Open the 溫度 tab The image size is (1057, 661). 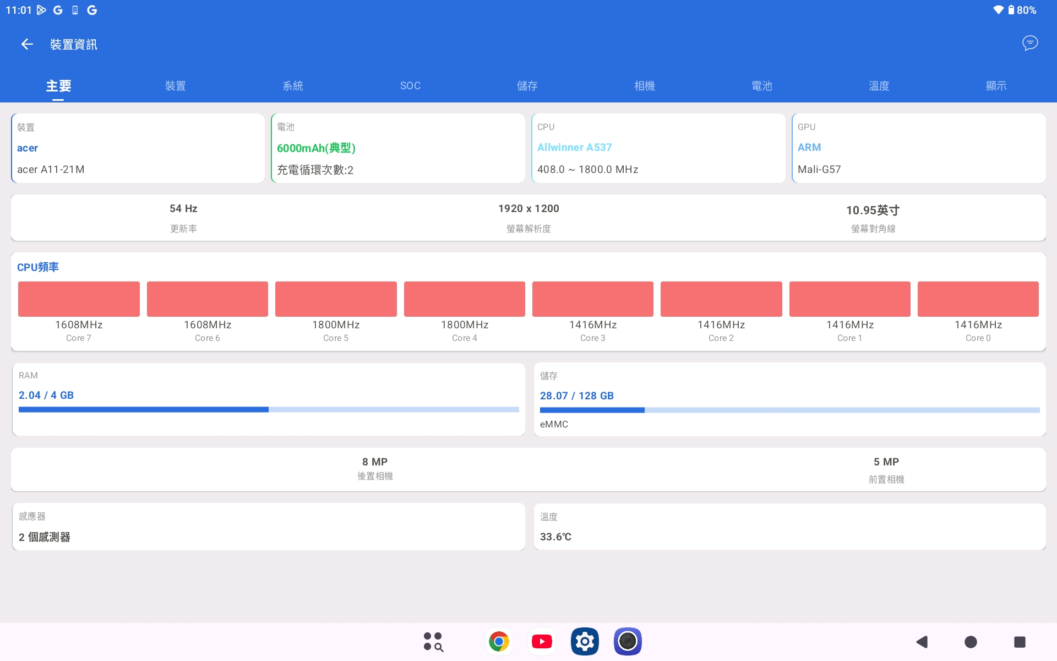[x=879, y=86]
